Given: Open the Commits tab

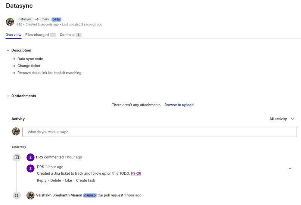Looking at the screenshot, I should (x=71, y=35).
